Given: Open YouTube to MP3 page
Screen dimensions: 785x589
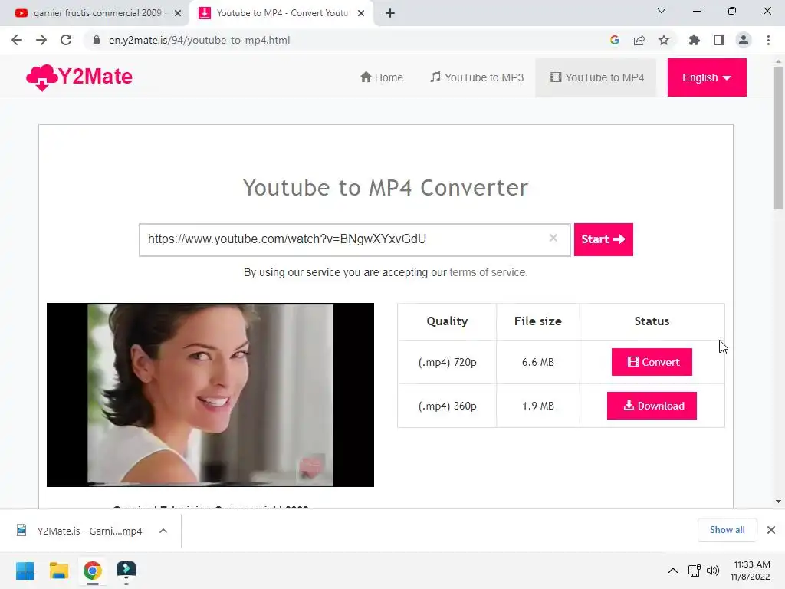Looking at the screenshot, I should click(x=477, y=77).
